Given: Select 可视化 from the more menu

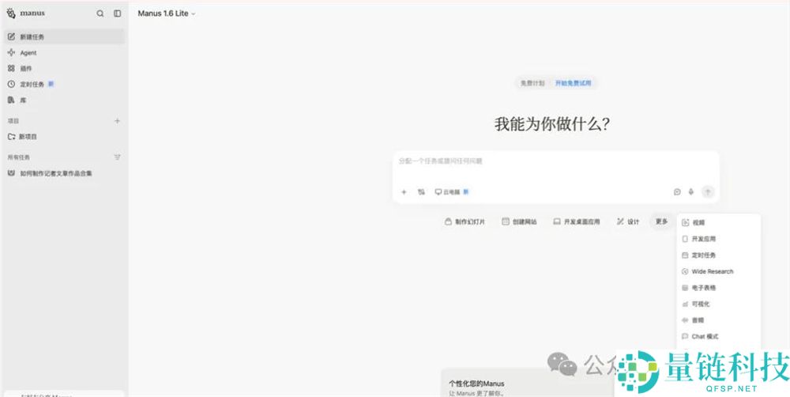Looking at the screenshot, I should 719,304.
